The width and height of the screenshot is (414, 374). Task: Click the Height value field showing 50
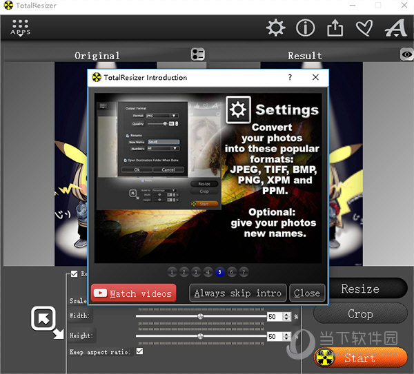pyautogui.click(x=275, y=336)
